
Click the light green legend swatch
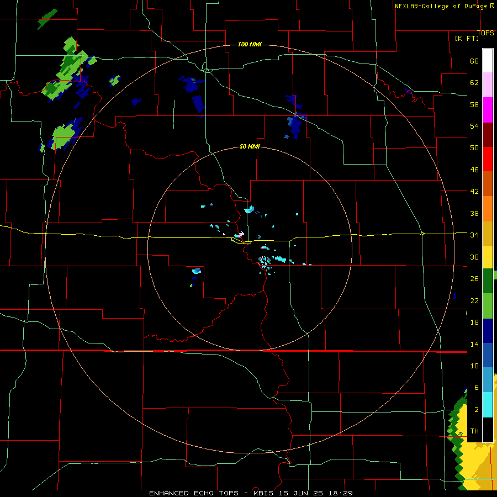tap(488, 306)
